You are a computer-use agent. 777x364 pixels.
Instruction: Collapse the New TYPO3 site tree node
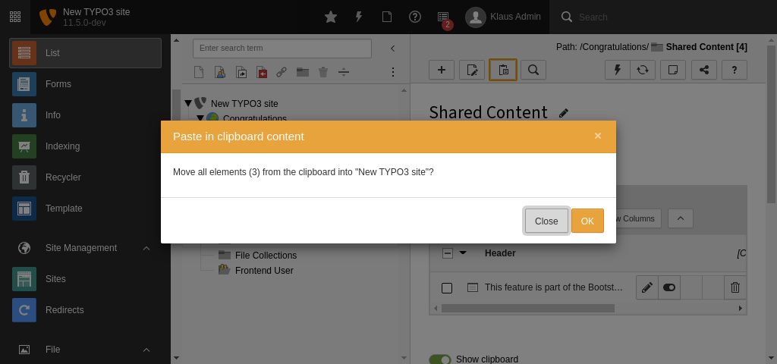[x=188, y=103]
